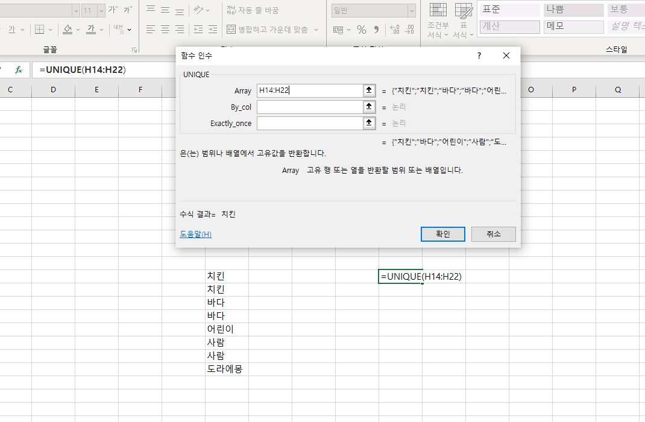
Task: Click the Increase Decimal icon
Action: coord(394,28)
